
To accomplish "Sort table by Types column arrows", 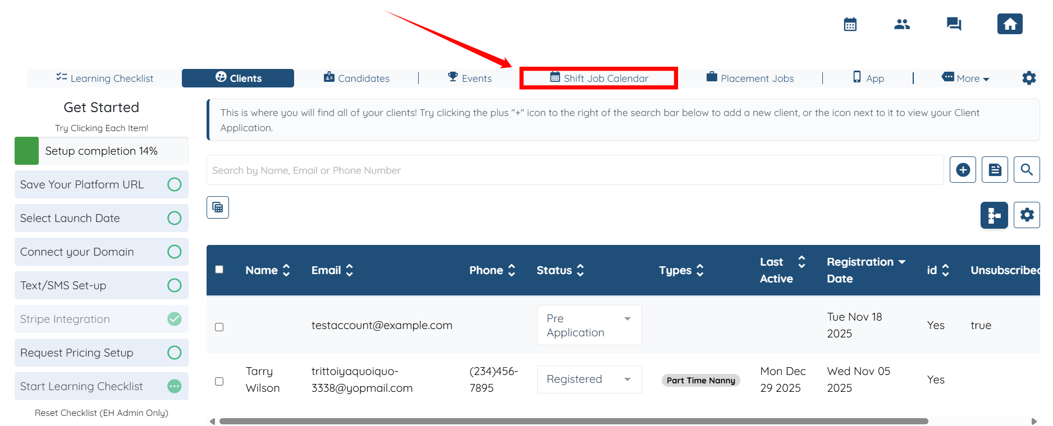I will click(x=700, y=270).
